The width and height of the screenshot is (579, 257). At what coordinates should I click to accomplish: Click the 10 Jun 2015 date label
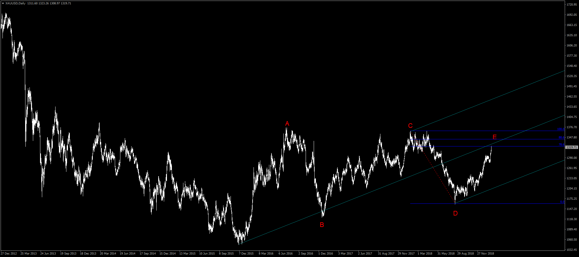pos(207,254)
